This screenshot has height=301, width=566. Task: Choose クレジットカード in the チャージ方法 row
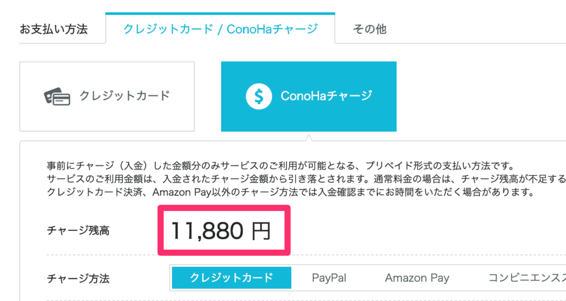232,278
